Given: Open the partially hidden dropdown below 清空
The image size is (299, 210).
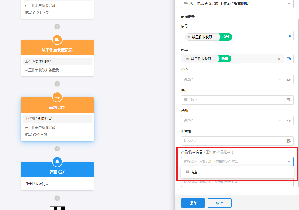Looking at the screenshot, I should (237, 183).
